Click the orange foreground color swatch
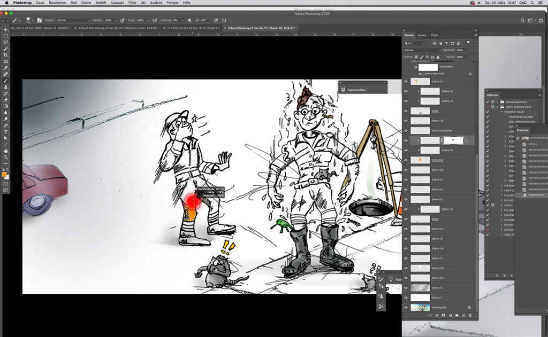548x337 pixels. (4, 174)
